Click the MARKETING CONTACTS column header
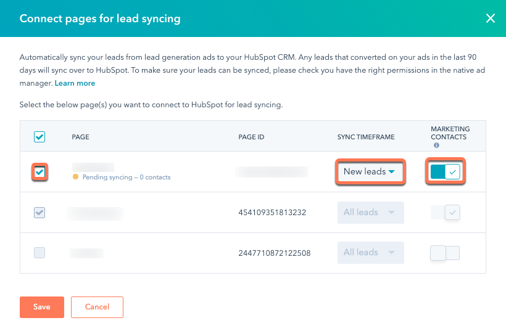Screen dimensions: 506x331 (450, 133)
